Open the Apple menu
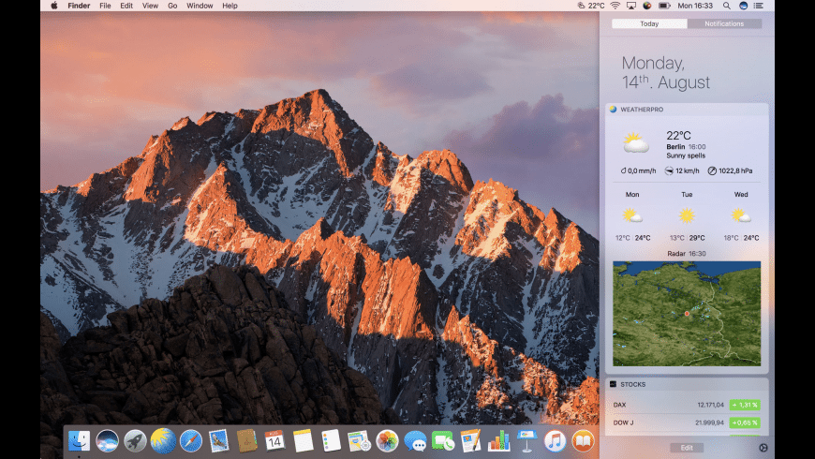 pos(53,6)
